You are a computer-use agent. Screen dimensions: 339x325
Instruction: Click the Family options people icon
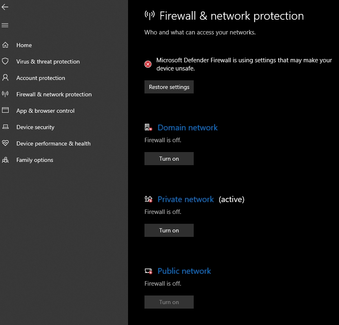click(x=5, y=160)
